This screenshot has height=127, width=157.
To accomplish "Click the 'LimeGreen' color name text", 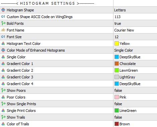I will [128, 111].
